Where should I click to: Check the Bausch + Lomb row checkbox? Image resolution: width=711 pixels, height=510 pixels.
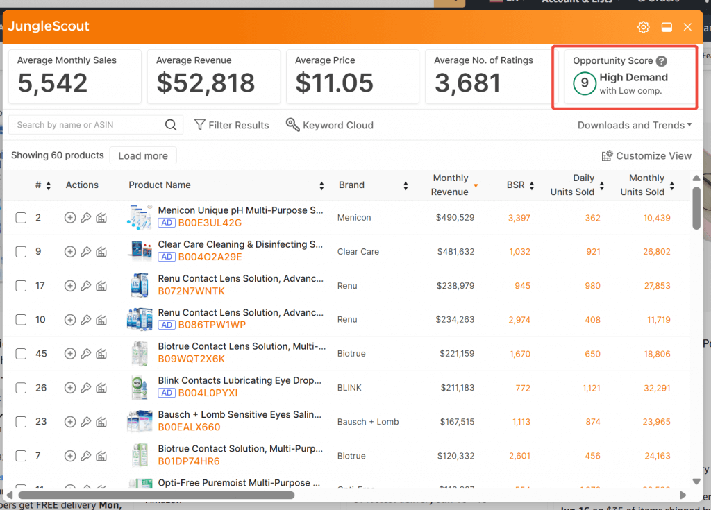coord(21,422)
